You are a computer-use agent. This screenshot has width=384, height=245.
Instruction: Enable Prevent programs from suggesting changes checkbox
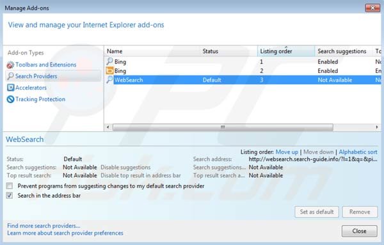(x=10, y=186)
